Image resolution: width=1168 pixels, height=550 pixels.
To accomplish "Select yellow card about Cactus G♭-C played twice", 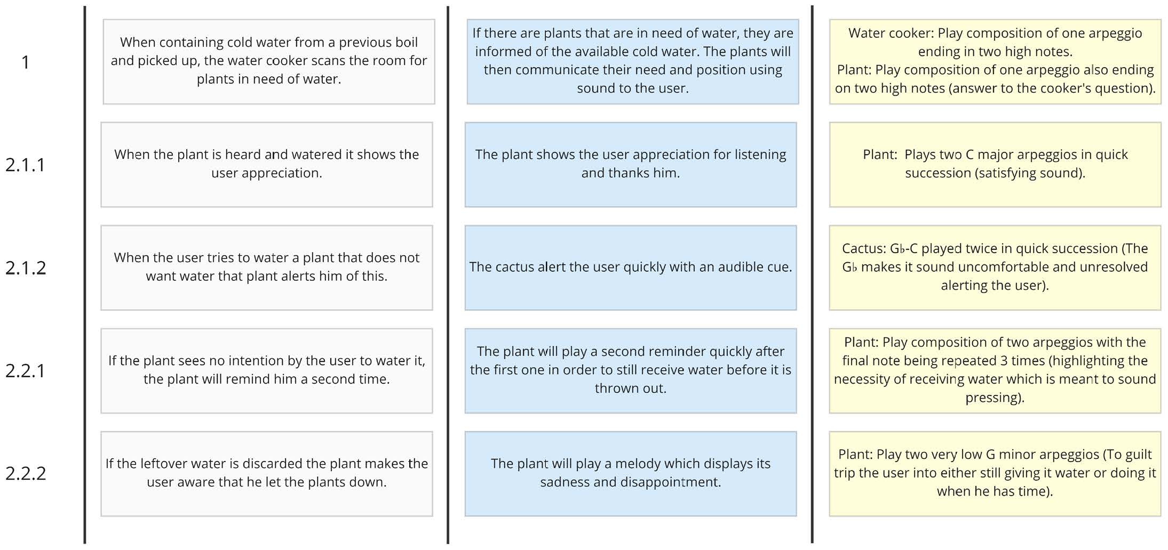I will pyautogui.click(x=995, y=268).
